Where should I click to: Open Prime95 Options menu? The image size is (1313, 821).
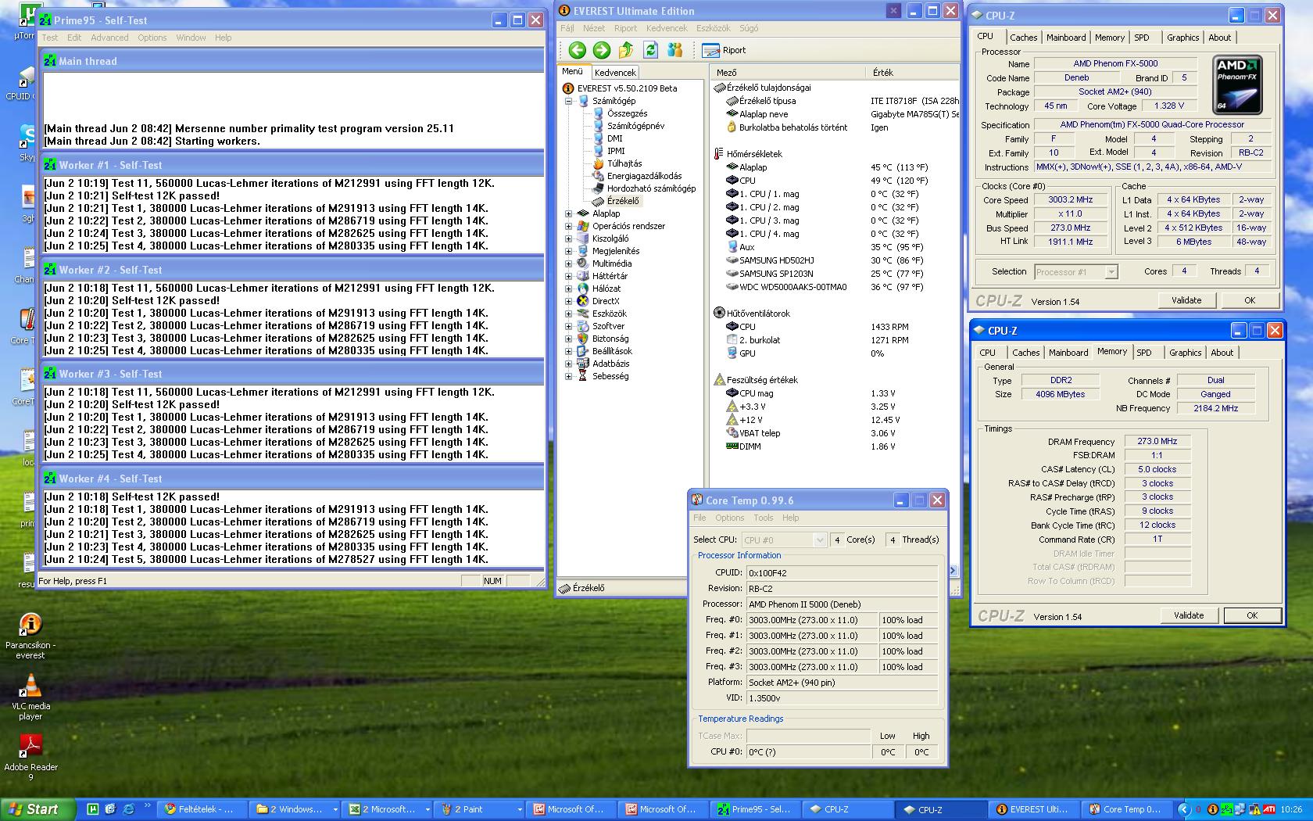[152, 38]
